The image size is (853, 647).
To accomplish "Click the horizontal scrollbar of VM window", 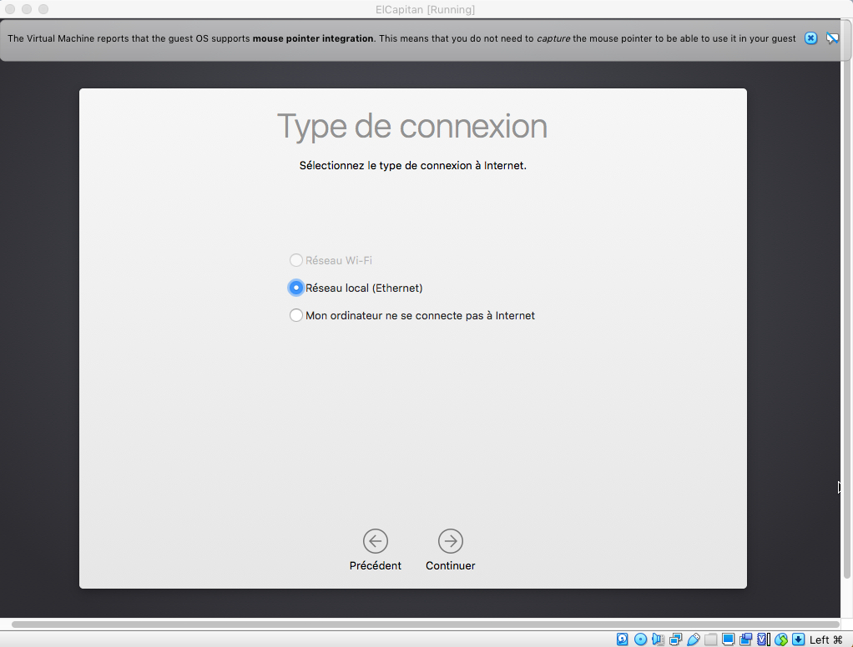I will [426, 624].
